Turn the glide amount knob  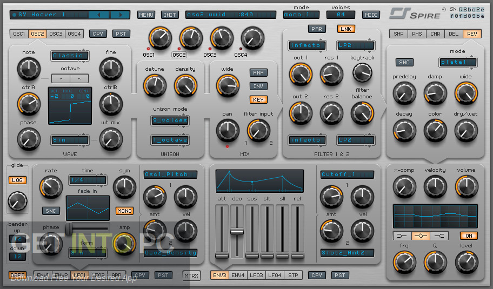(x=17, y=201)
